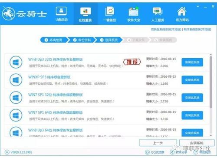Click the Windows icon for Win8 Up3 32位
Screen dimensions: 217x158
click(16, 63)
